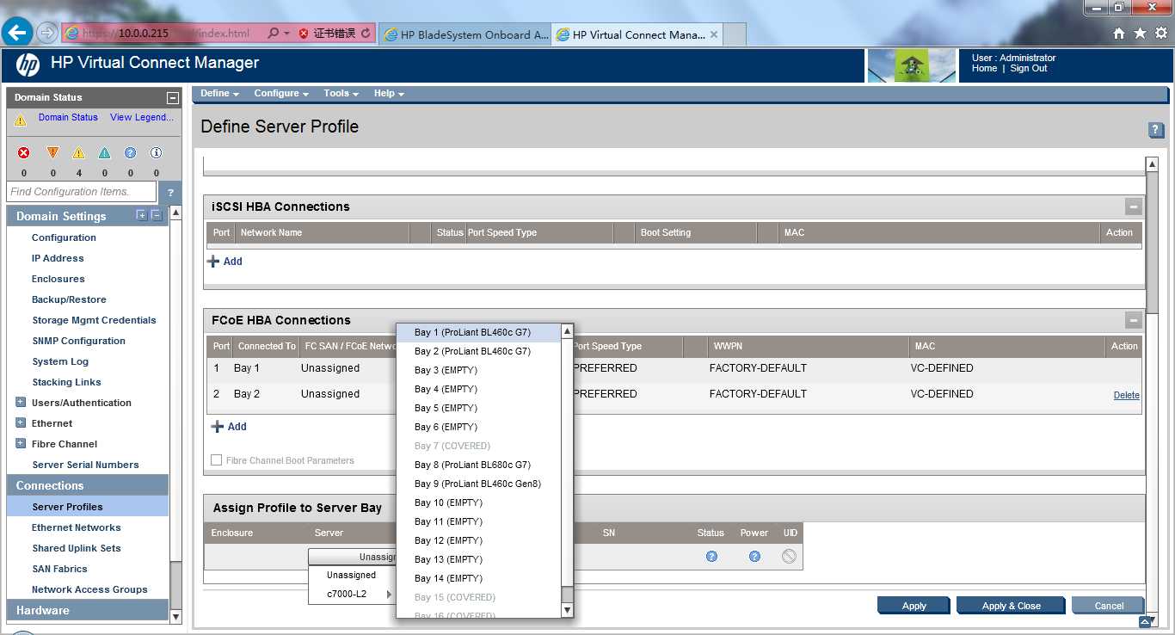Expand the Users/Authentication tree node
The image size is (1175, 635).
tap(21, 403)
